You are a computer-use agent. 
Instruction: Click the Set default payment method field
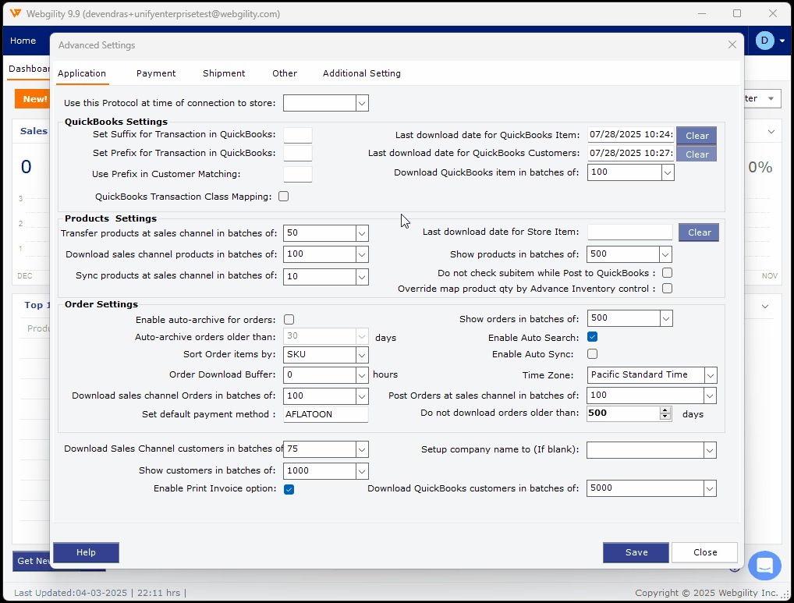pos(325,414)
